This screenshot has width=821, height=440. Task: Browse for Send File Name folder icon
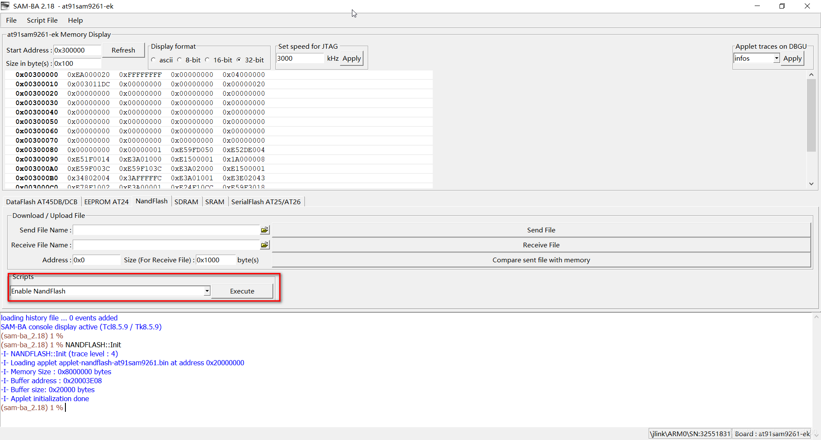tap(265, 230)
